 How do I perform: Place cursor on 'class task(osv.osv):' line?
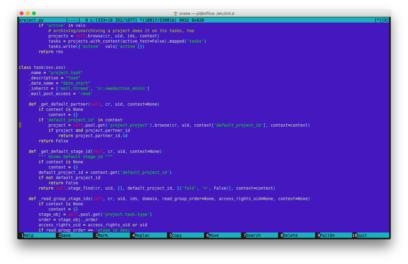pos(44,67)
